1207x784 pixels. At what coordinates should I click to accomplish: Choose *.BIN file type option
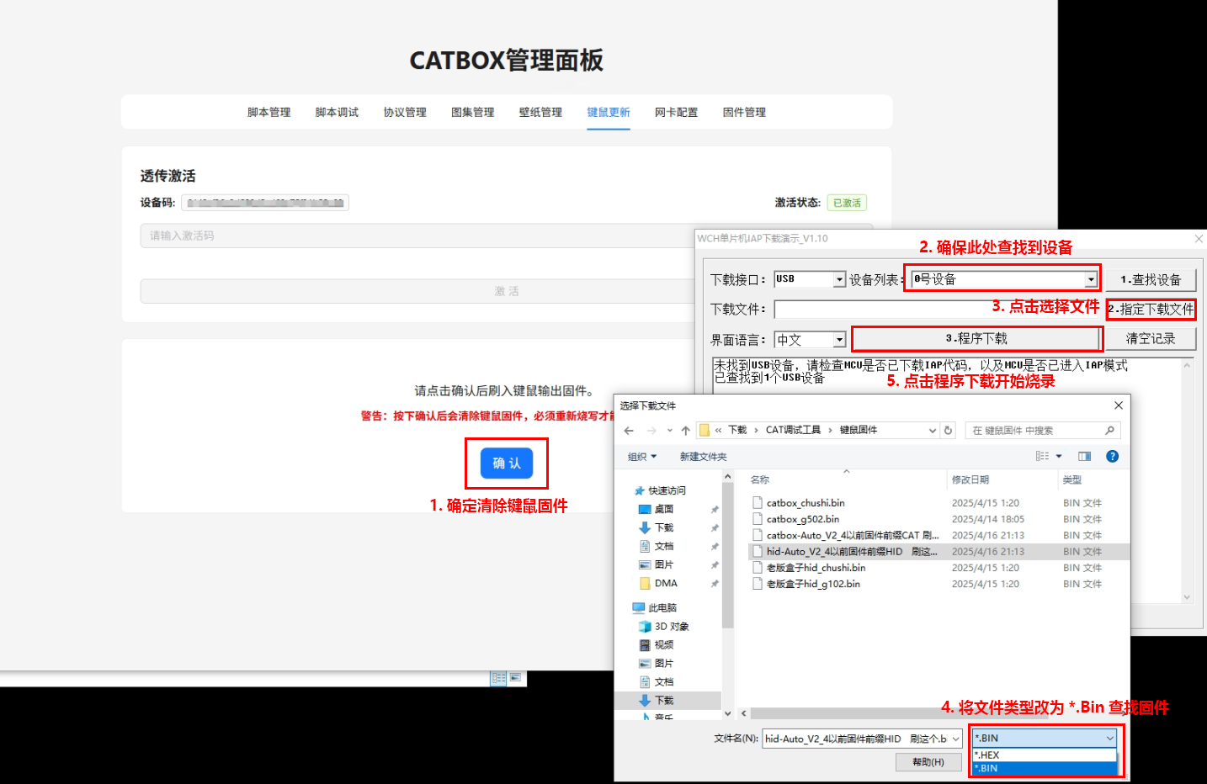click(1044, 768)
